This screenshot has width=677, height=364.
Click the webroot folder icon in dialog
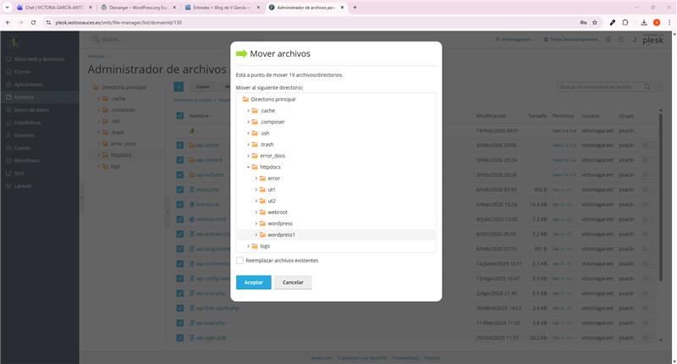point(262,212)
